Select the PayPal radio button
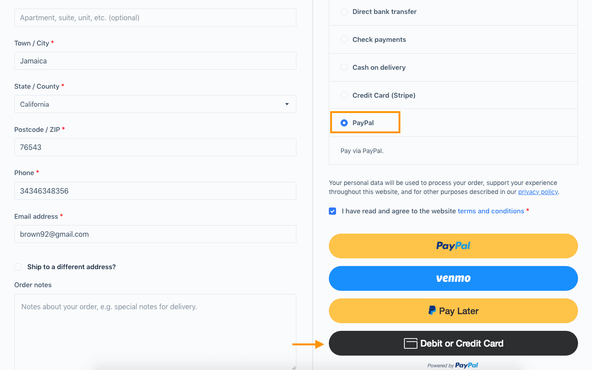This screenshot has width=592, height=370. (344, 123)
